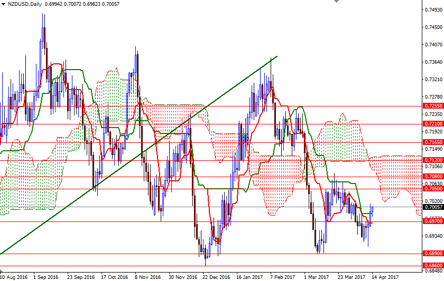Click the 14 Apr 2017 date label
Screen dimensions: 444x281
[385, 277]
